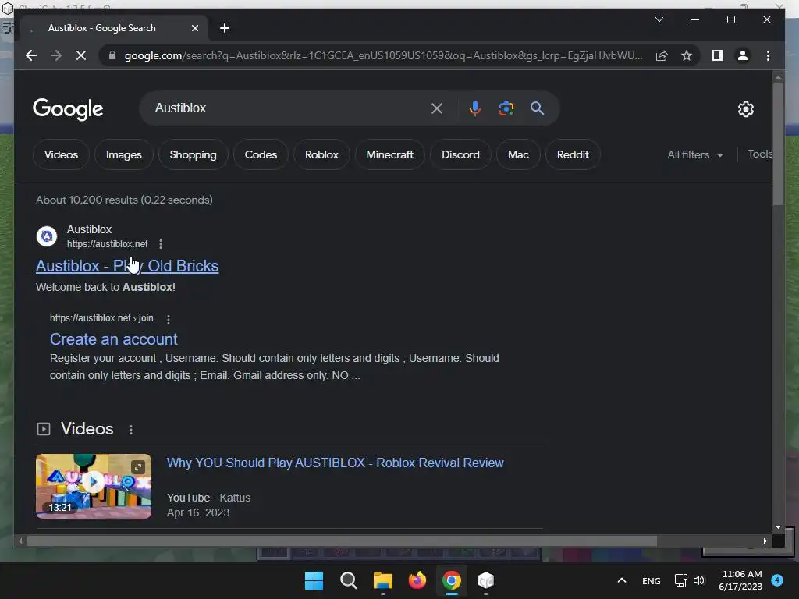Image resolution: width=799 pixels, height=599 pixels.
Task: Click the https://austiblox.net URL text
Action: tap(108, 244)
